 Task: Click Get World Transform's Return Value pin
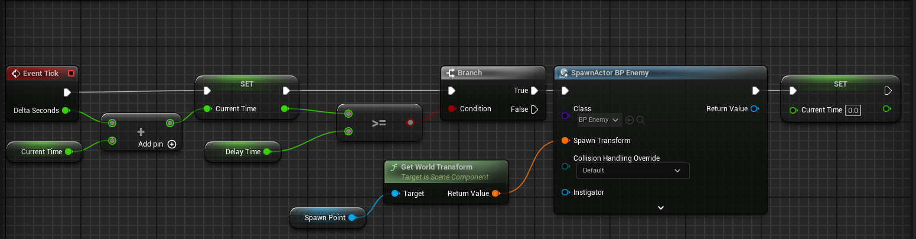pos(495,194)
